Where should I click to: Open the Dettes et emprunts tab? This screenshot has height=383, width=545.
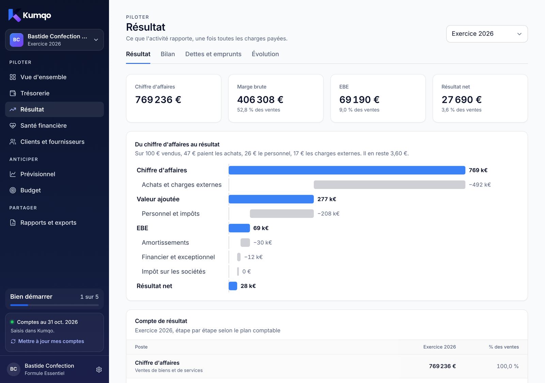(213, 54)
